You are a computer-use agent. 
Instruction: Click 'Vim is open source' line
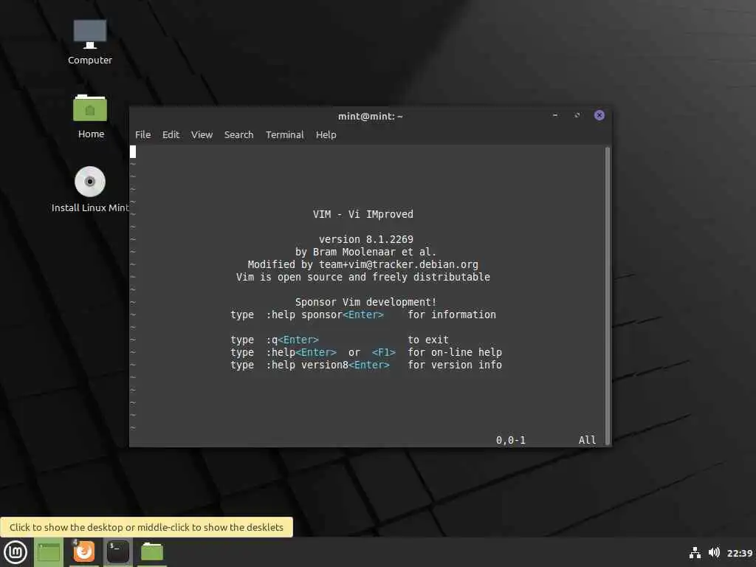click(362, 277)
